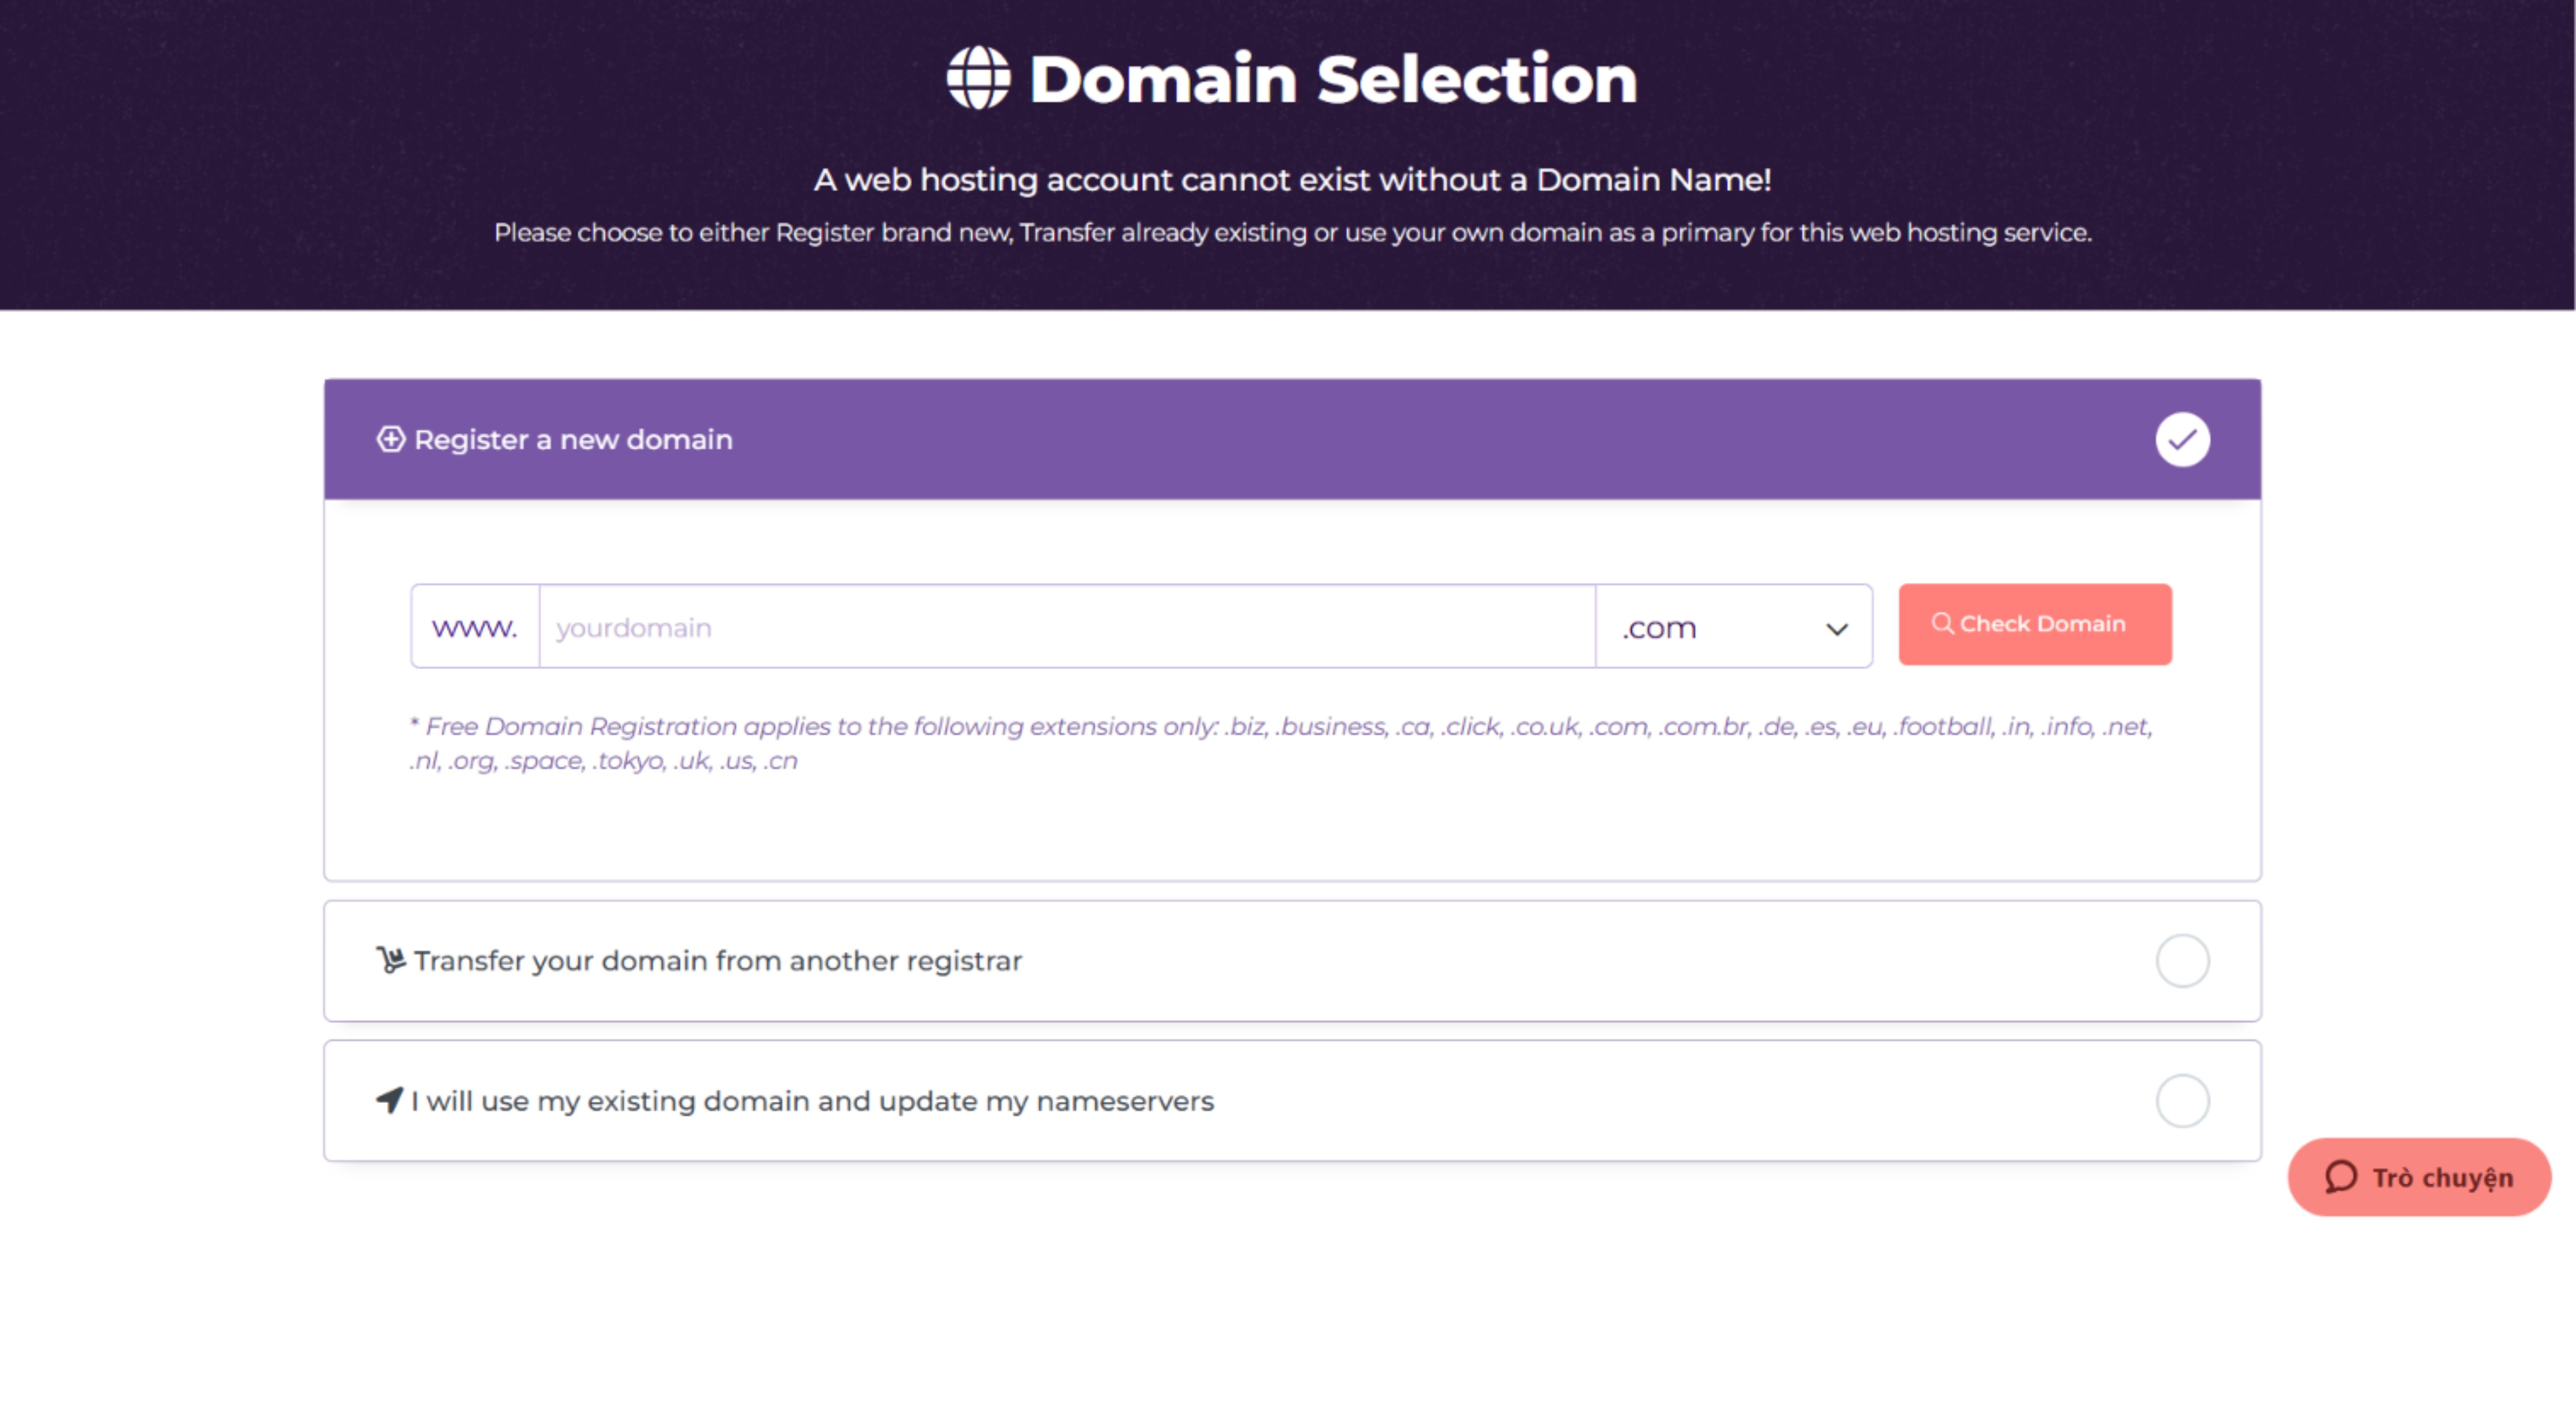This screenshot has width=2576, height=1427.
Task: Select Register a new domain header
Action: tap(1292, 439)
